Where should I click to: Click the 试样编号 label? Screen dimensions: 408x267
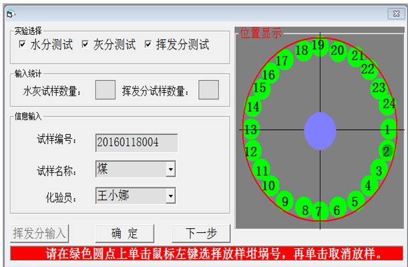pyautogui.click(x=57, y=140)
